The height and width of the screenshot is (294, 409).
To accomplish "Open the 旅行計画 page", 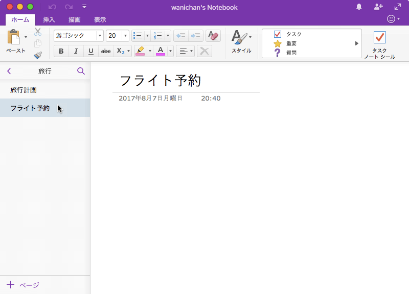I will pyautogui.click(x=45, y=90).
